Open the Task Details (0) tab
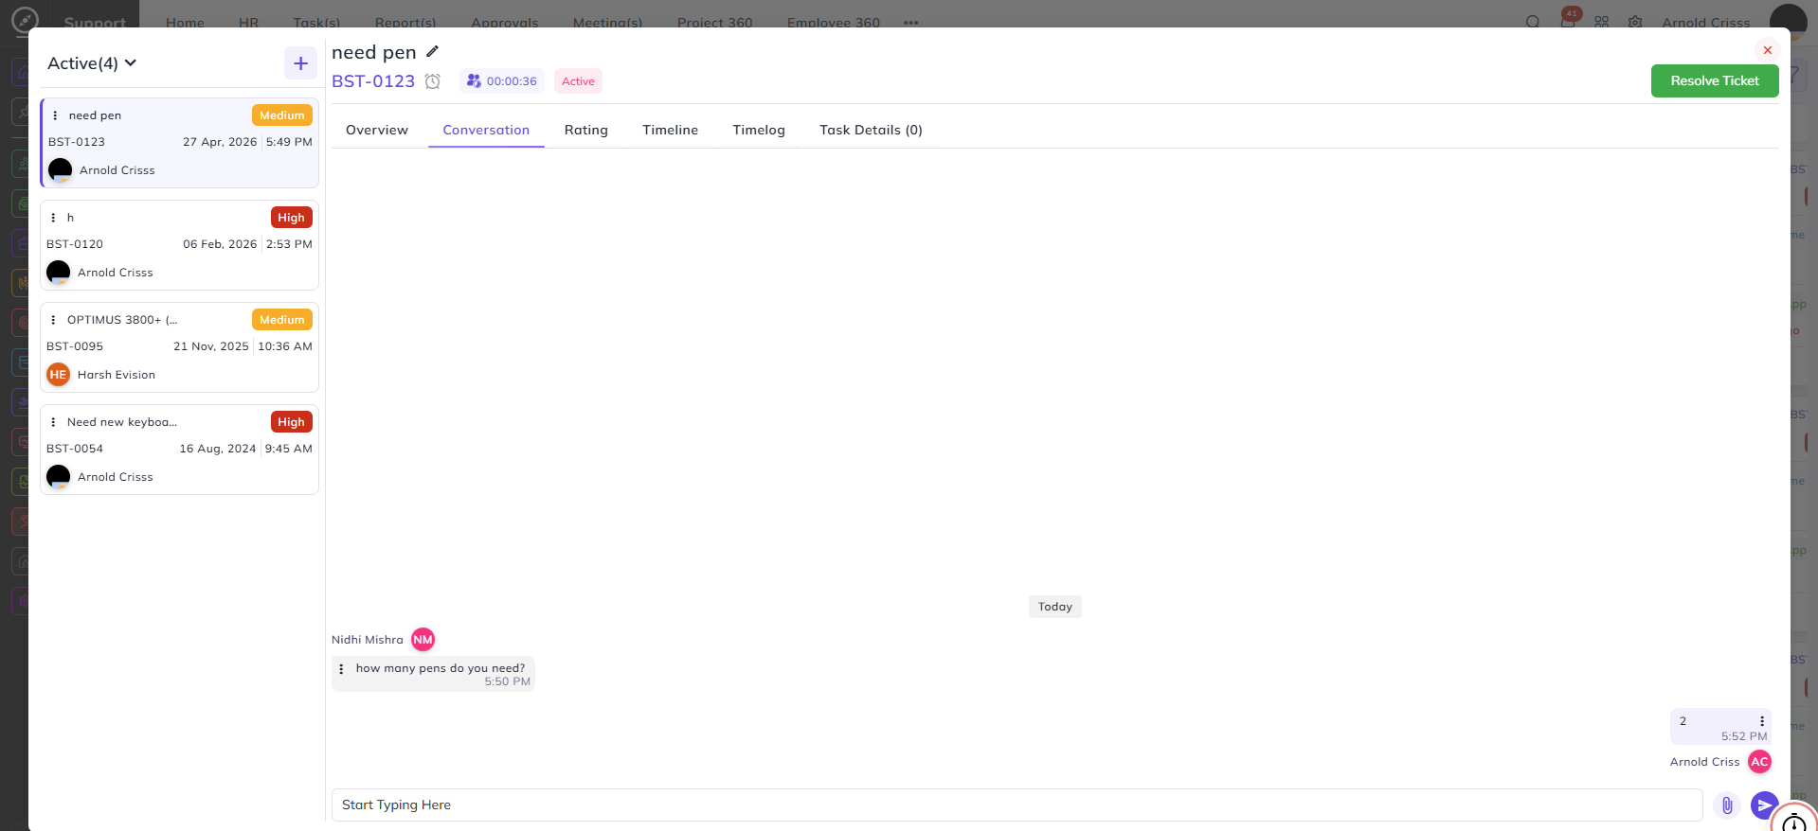Viewport: 1818px width, 831px height. point(871,130)
